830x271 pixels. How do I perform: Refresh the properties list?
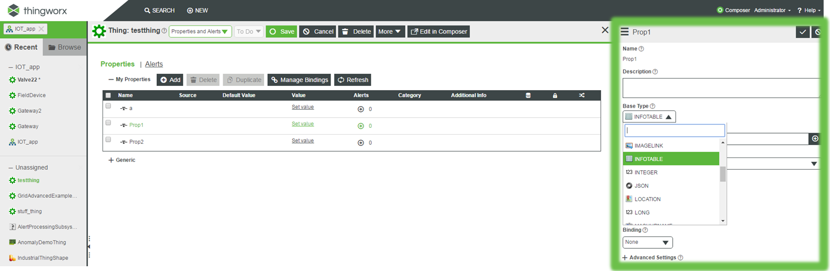[x=352, y=80]
